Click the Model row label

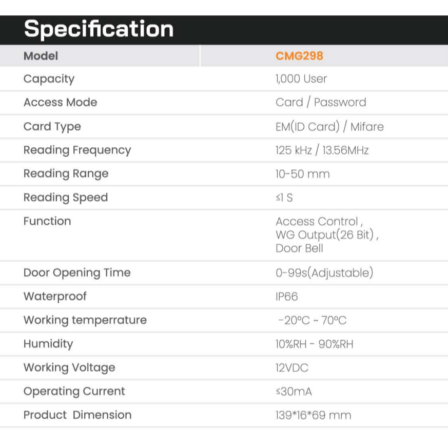[x=41, y=55]
